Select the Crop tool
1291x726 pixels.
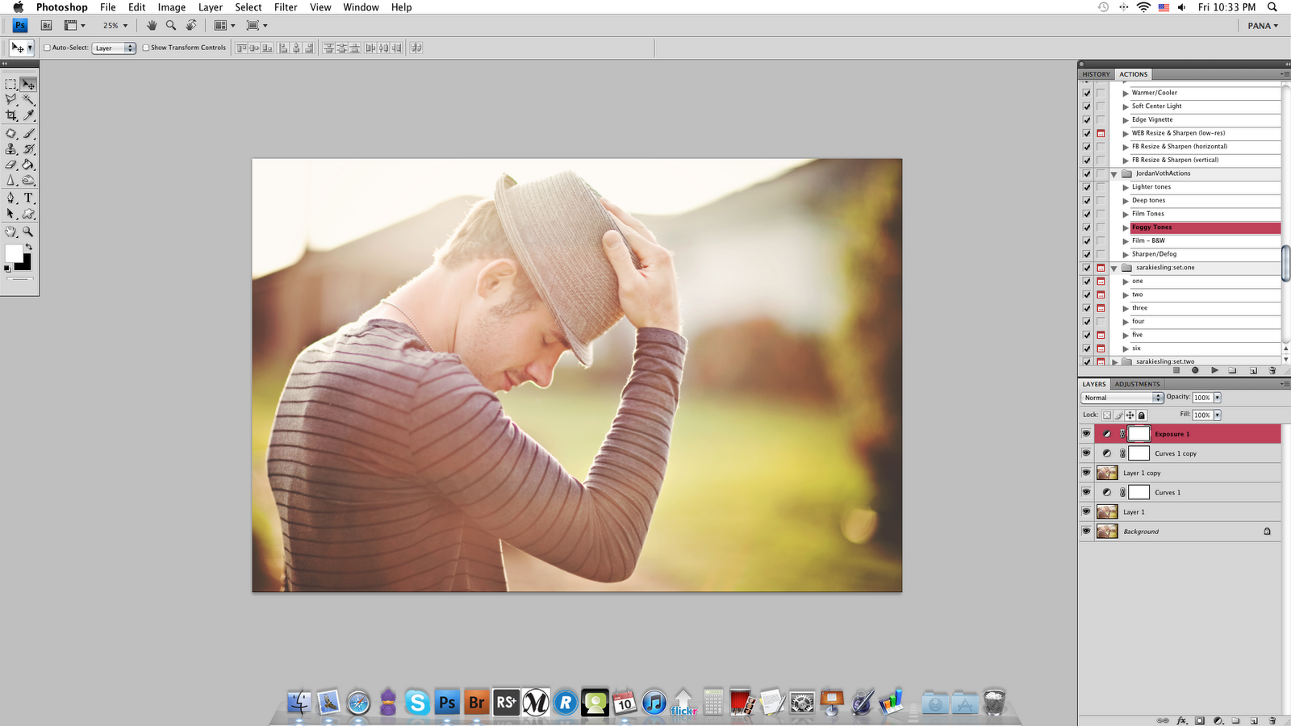[11, 115]
